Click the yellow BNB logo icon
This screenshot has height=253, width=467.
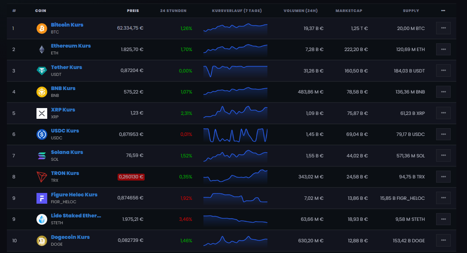pos(42,92)
